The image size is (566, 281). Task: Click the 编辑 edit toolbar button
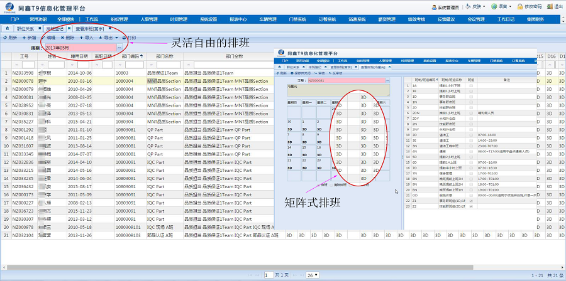pyautogui.click(x=49, y=38)
